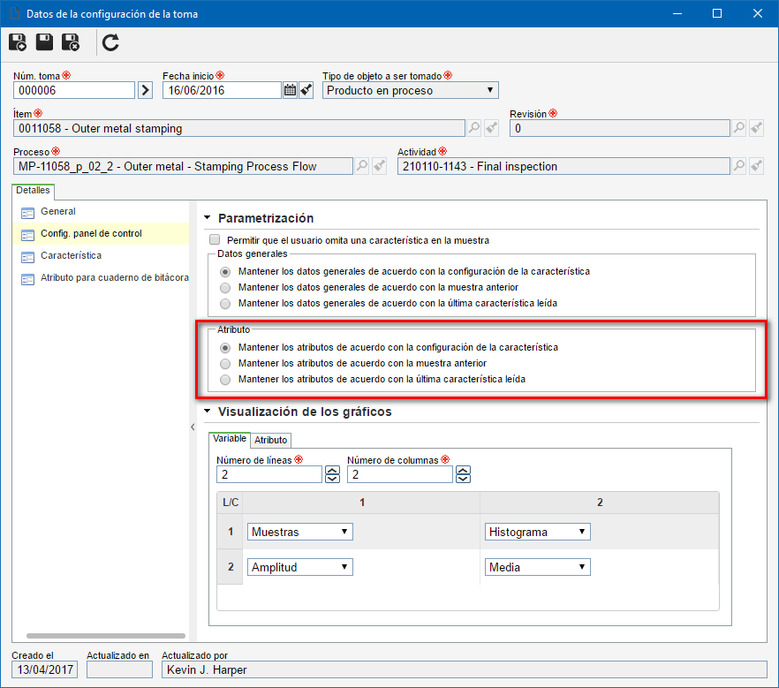Click the Save floppy disk icon
Image resolution: width=779 pixels, height=688 pixels.
point(44,42)
